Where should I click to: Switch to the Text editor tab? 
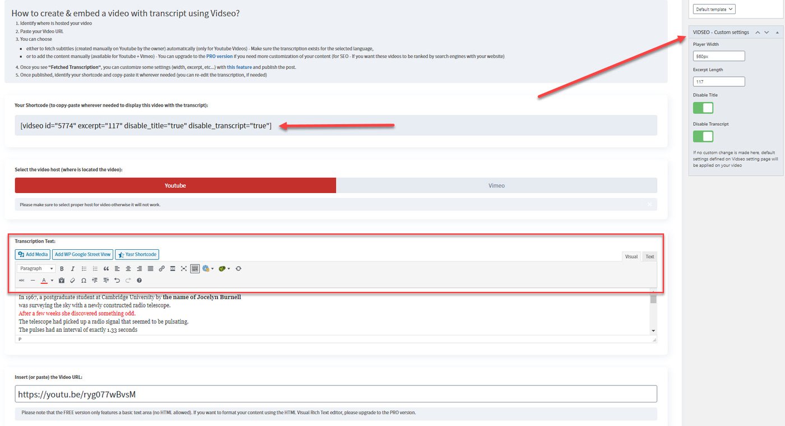(649, 256)
